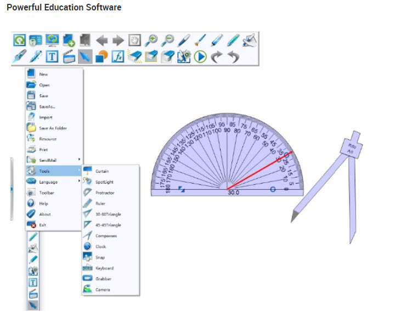Click the add new page icon

69,40
